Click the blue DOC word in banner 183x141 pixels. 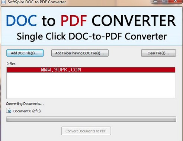[21, 20]
